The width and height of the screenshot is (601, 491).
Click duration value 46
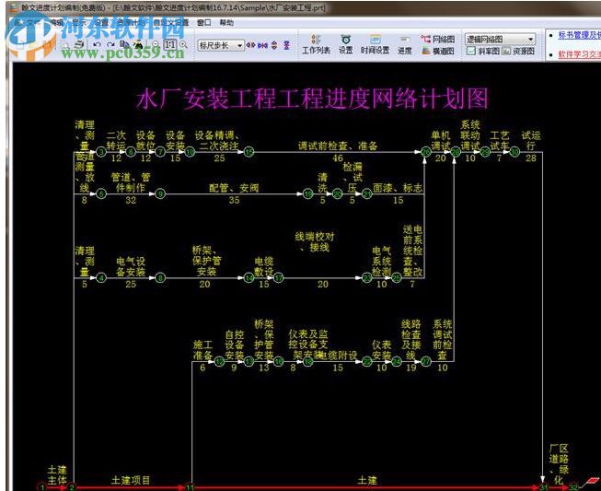click(338, 158)
